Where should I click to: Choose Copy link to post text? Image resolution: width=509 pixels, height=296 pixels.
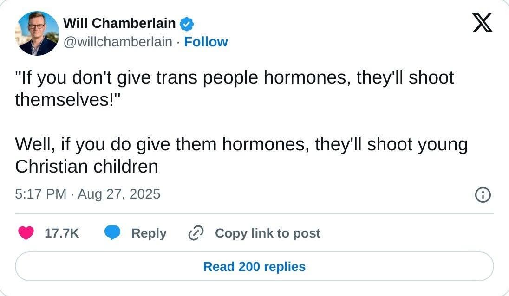(268, 233)
